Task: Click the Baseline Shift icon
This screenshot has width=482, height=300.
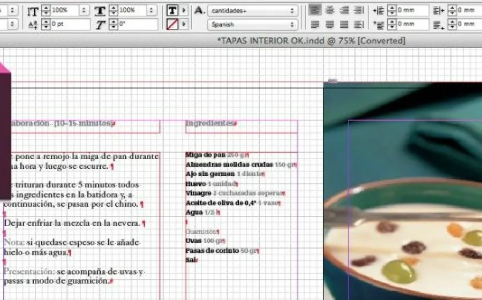Action: pyautogui.click(x=33, y=24)
